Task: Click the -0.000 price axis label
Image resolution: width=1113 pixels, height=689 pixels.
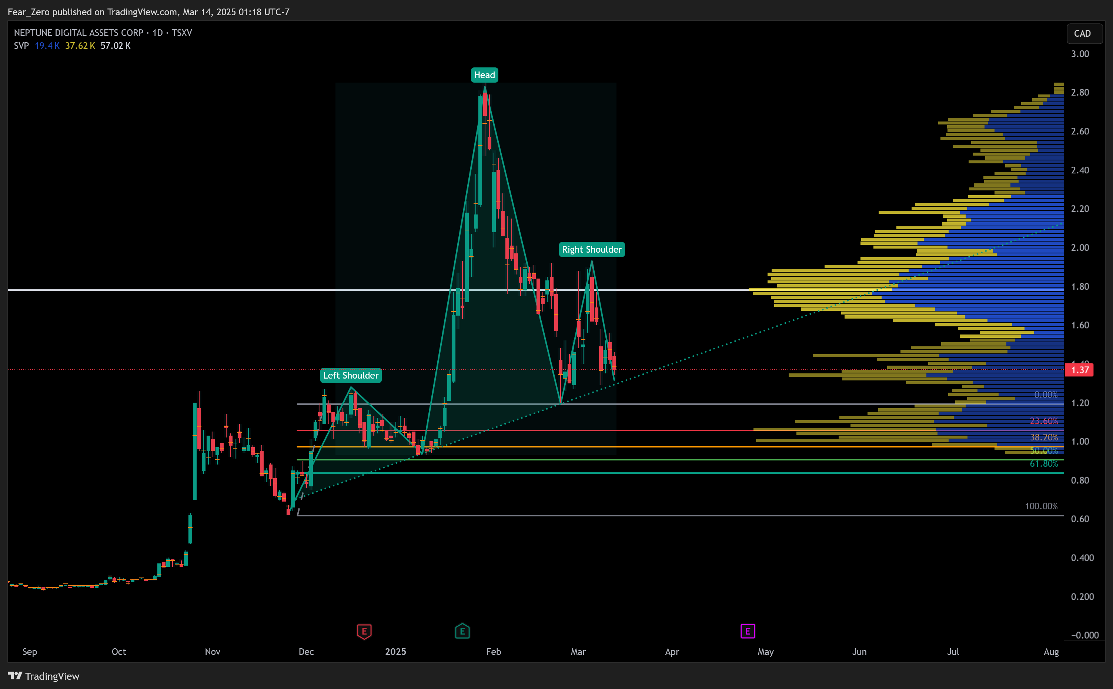Action: click(x=1085, y=636)
